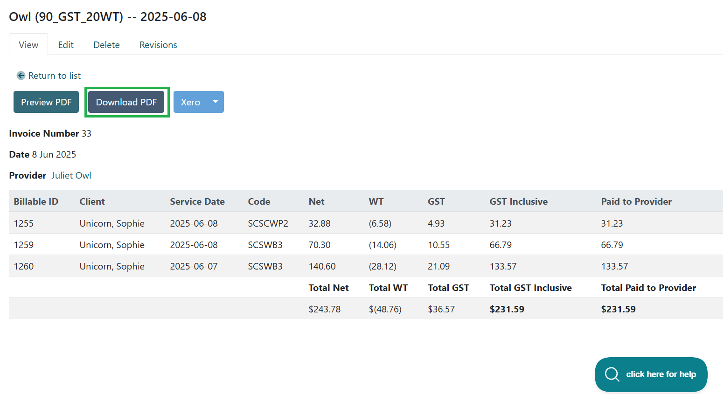
Task: Select billable ID 1260
Action: click(x=24, y=266)
